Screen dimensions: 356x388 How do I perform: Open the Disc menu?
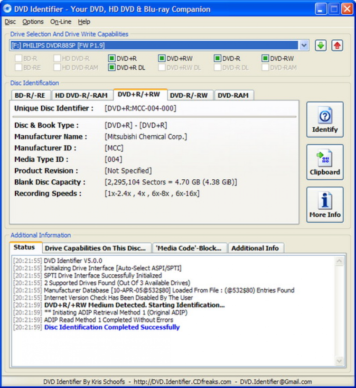(x=10, y=22)
